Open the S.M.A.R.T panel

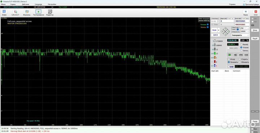16,13
